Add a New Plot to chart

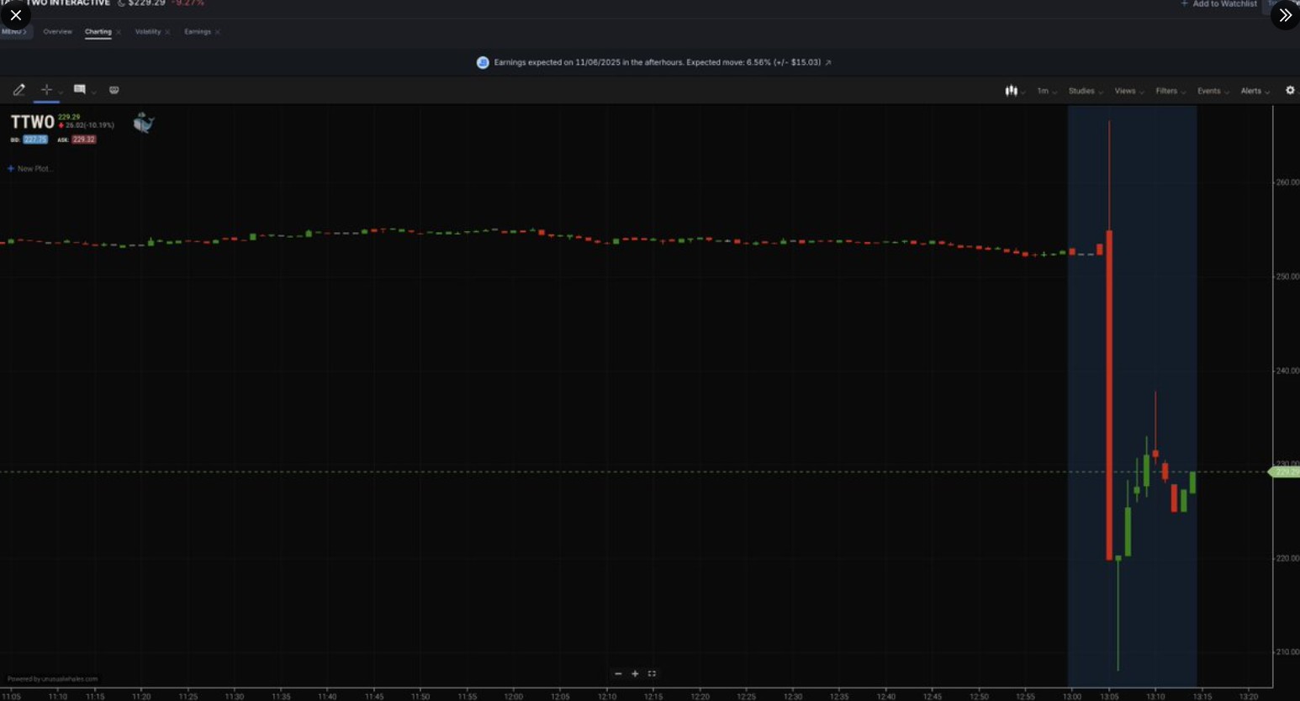(x=30, y=169)
